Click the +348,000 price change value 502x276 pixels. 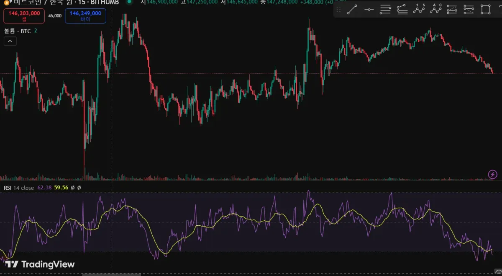point(312,2)
